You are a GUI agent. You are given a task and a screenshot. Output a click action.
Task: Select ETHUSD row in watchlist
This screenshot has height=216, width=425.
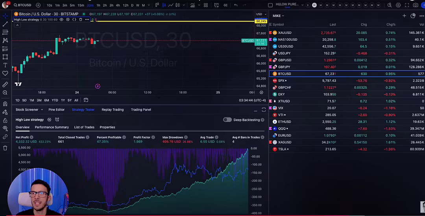point(347,122)
